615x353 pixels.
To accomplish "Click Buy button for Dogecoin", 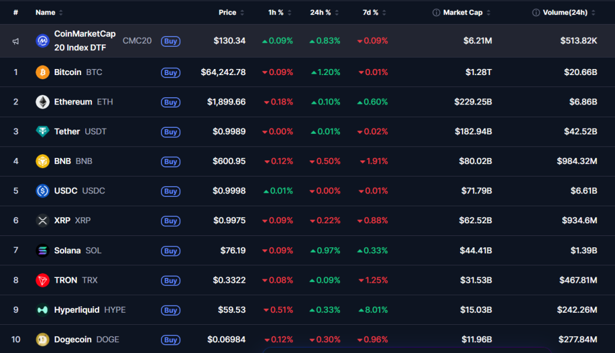I will pyautogui.click(x=171, y=340).
